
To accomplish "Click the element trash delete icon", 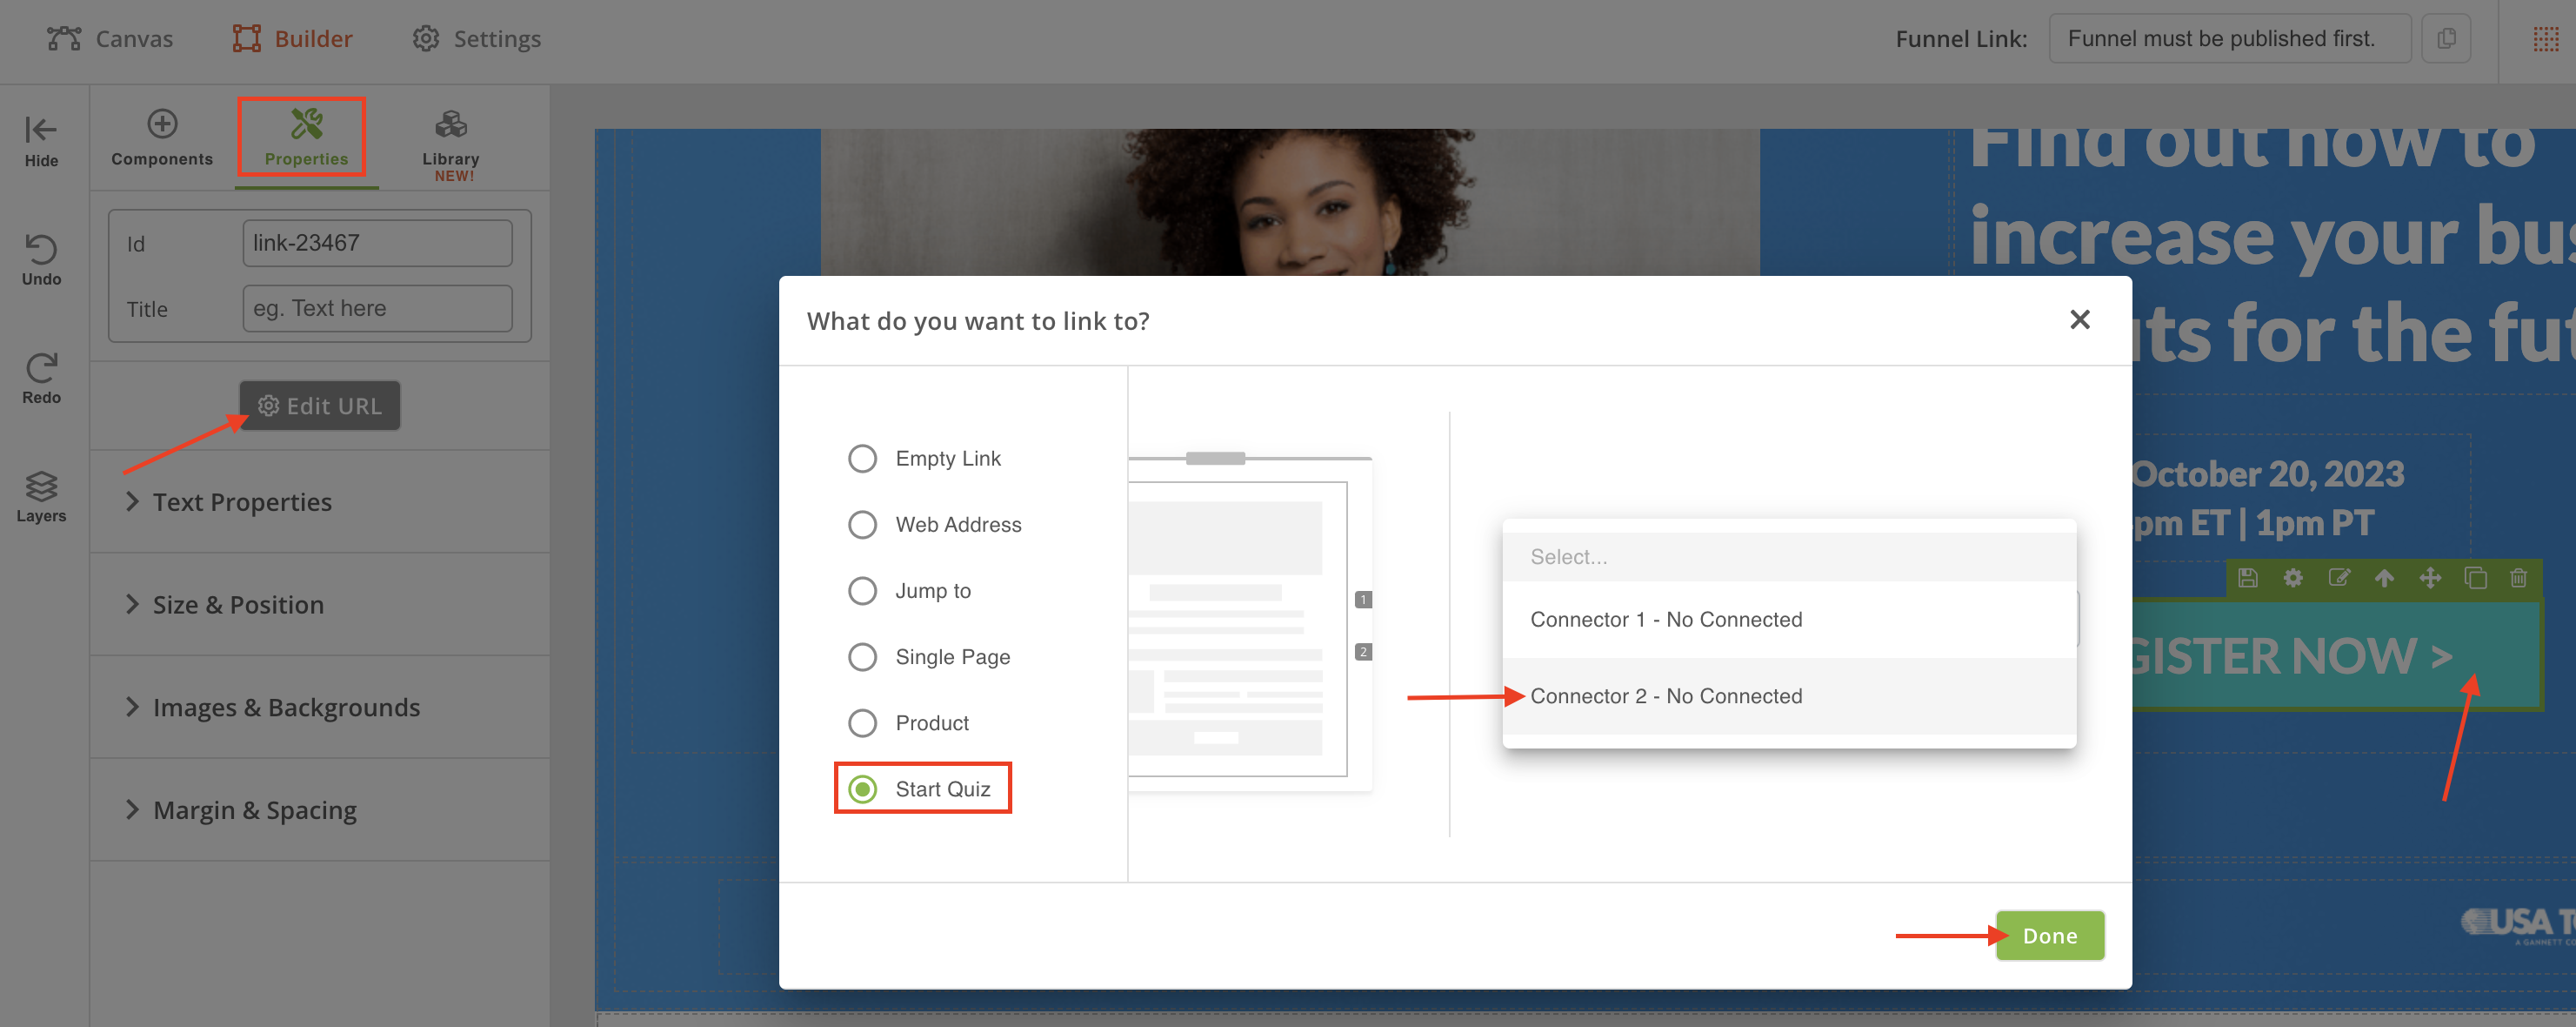I will 2518,578.
